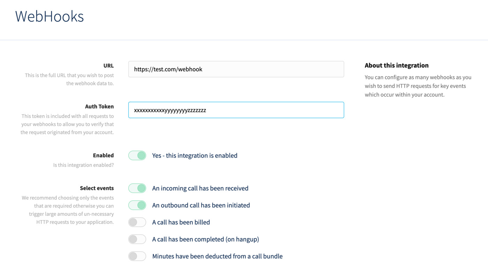This screenshot has height=274, width=488.
Task: Click the Auth Token input field
Action: pyautogui.click(x=236, y=110)
